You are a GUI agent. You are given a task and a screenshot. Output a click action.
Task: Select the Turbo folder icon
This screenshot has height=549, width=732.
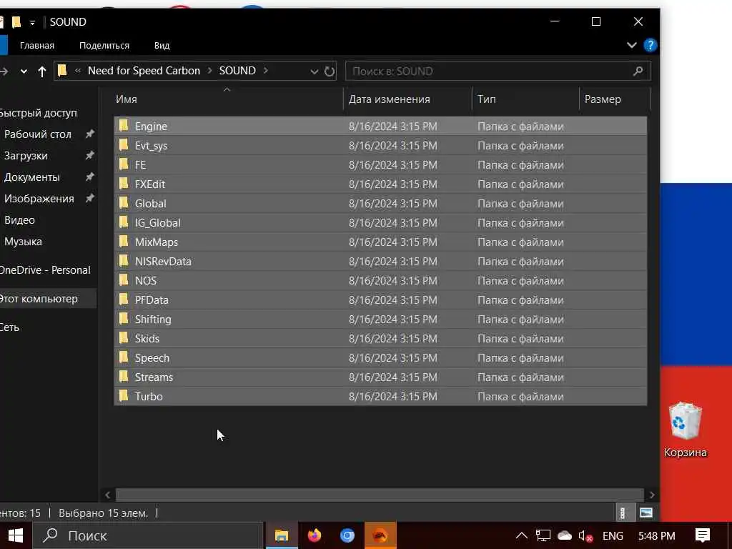pos(124,396)
